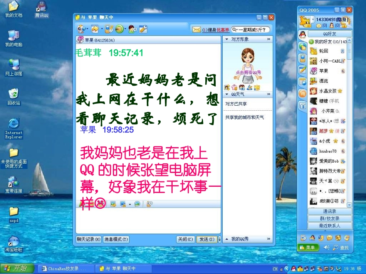Open the news page tab in QQ sidebar
The image size is (366, 274).
(302, 82)
